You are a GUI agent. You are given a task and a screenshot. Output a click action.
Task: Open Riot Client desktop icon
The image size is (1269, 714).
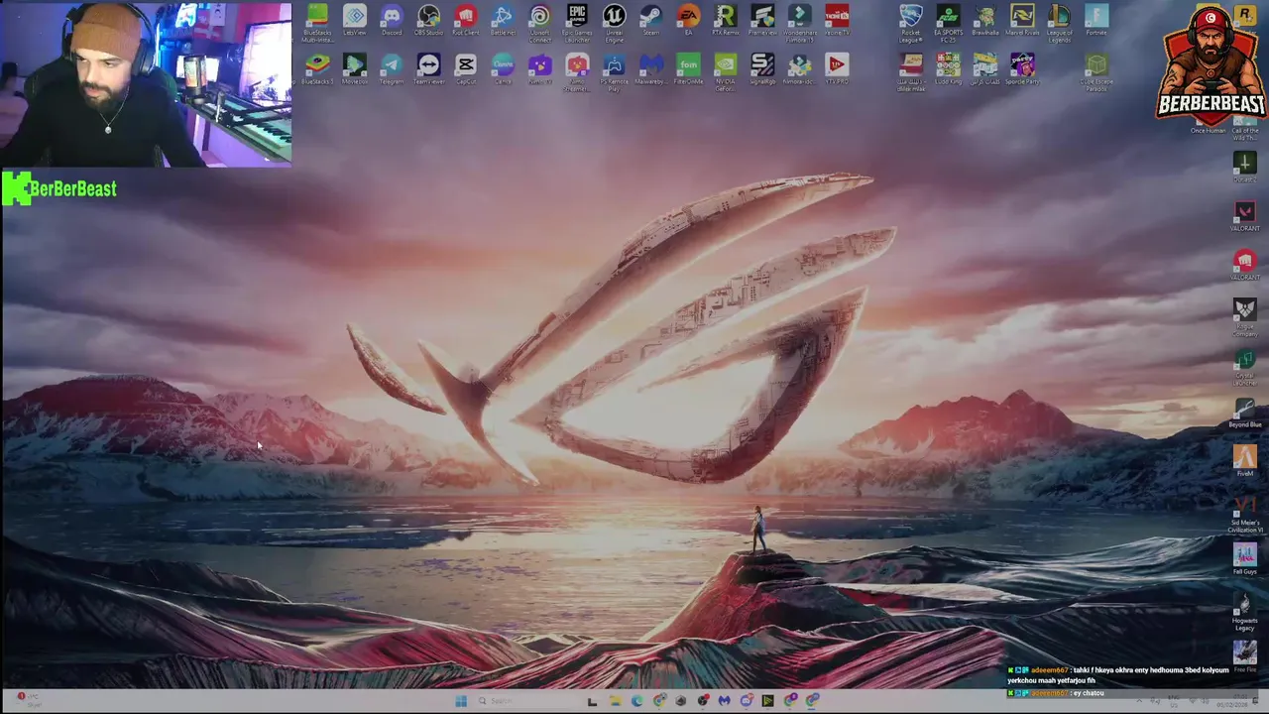466,20
